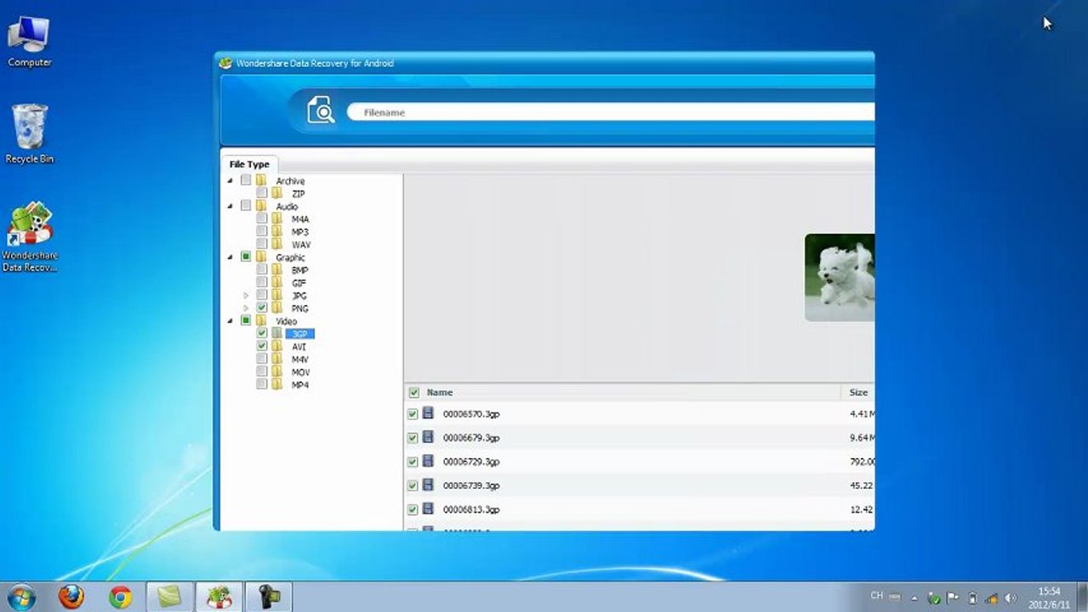Click the 3GP folder icon
Image resolution: width=1088 pixels, height=612 pixels.
point(277,333)
